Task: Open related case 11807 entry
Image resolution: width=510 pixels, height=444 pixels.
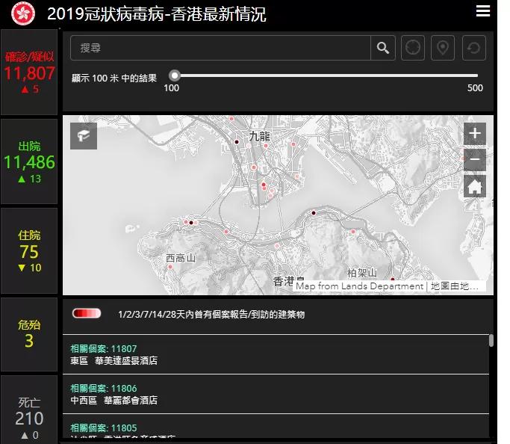Action: (x=276, y=354)
